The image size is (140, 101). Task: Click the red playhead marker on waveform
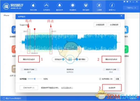click(35, 29)
